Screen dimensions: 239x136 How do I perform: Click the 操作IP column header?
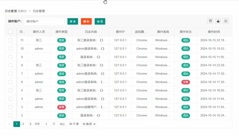pyautogui.click(x=120, y=32)
